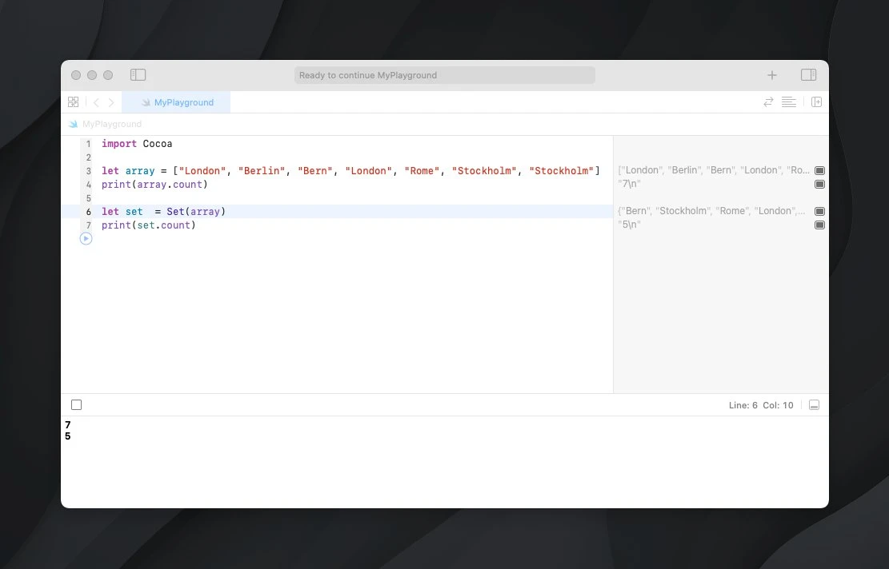Click the "Ready to continue MyPlayground" status field
This screenshot has height=569, width=889.
[445, 75]
